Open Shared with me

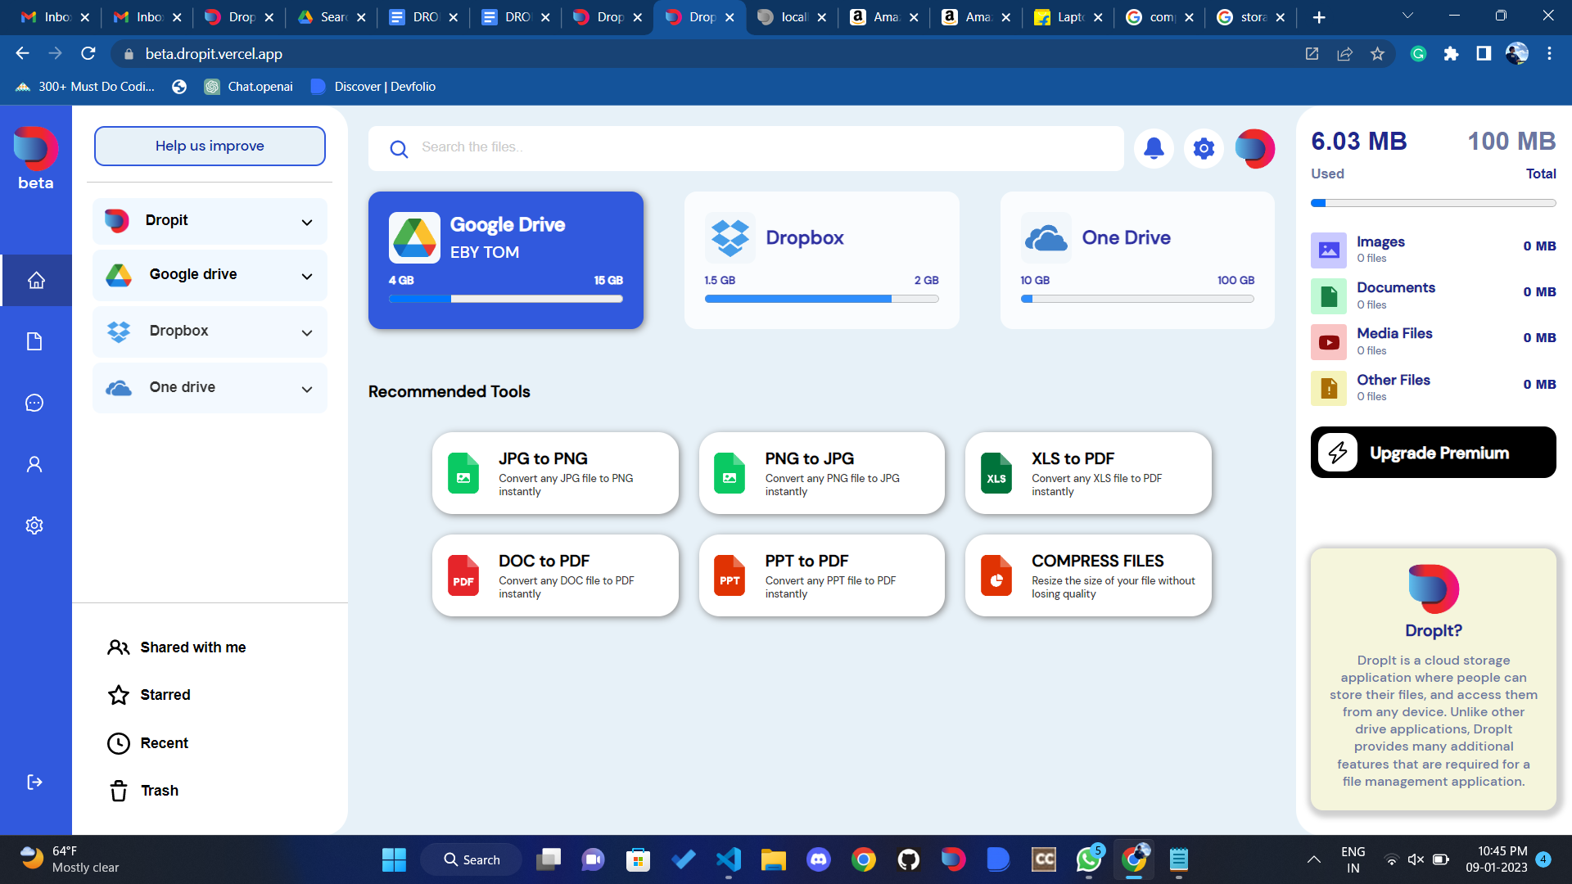pos(192,647)
